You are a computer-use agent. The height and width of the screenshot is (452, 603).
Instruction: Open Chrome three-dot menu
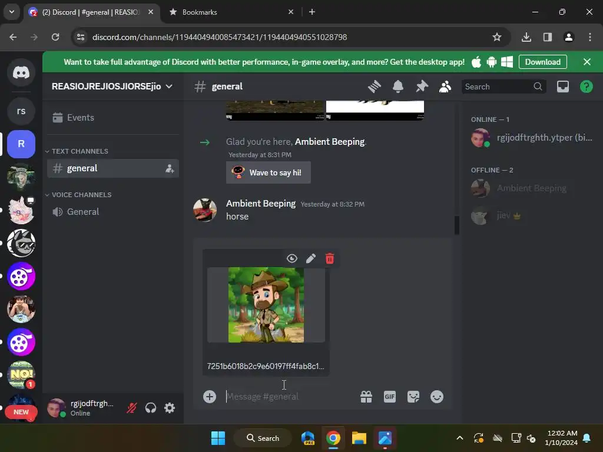click(590, 37)
